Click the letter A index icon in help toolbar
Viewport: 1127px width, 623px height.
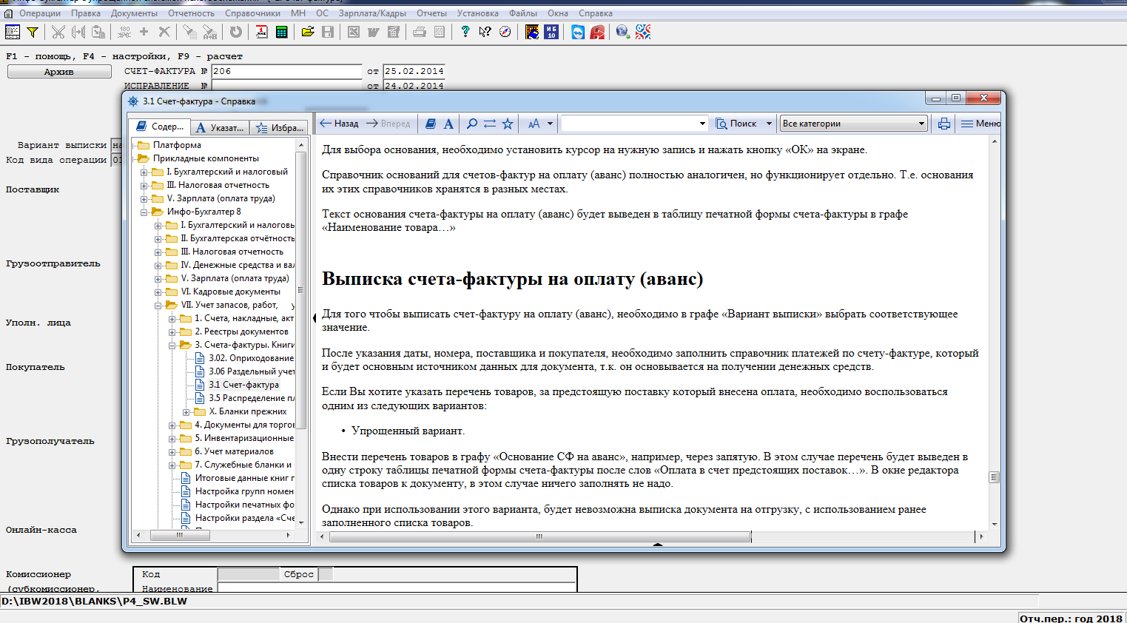pos(448,124)
